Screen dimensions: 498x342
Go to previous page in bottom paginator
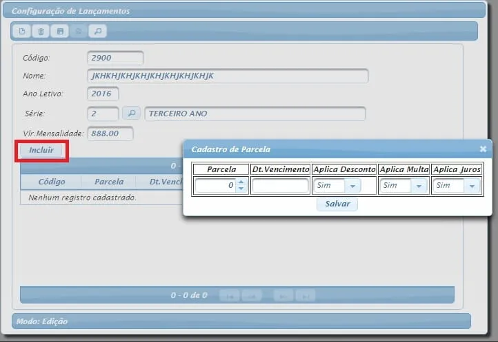pos(252,296)
